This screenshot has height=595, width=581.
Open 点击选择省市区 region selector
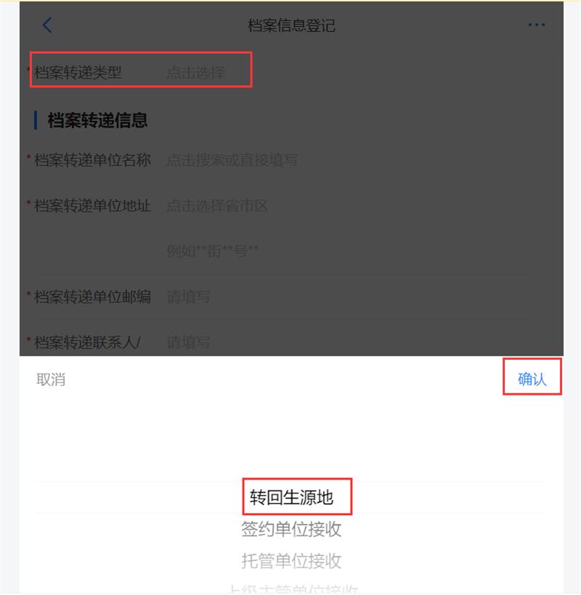point(217,205)
